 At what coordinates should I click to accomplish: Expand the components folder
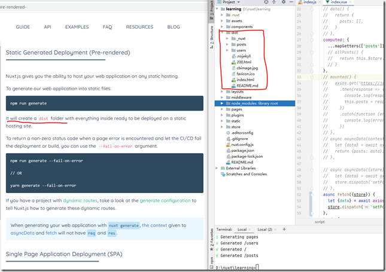[222, 26]
